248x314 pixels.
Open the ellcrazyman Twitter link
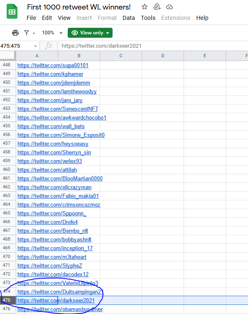tap(54, 187)
